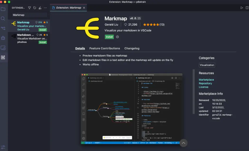Open Remote Explorer icon in activity bar
This screenshot has height=151, width=249.
coord(3,48)
